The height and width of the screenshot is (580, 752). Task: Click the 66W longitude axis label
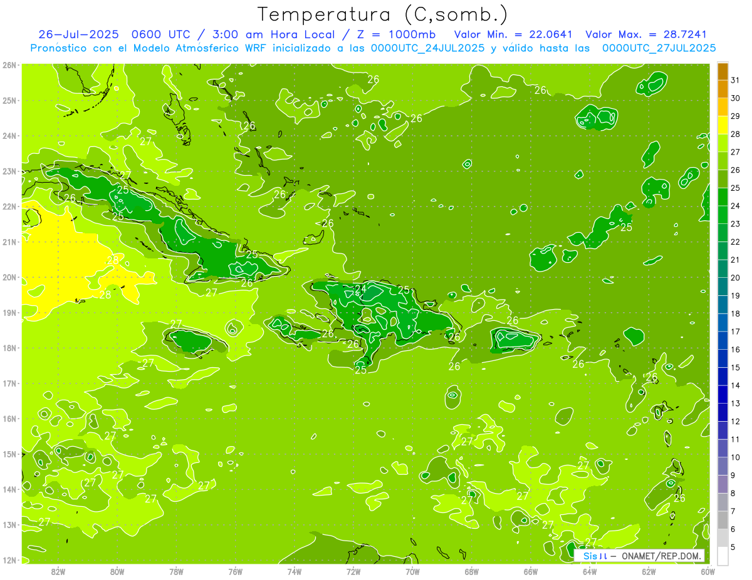click(531, 571)
